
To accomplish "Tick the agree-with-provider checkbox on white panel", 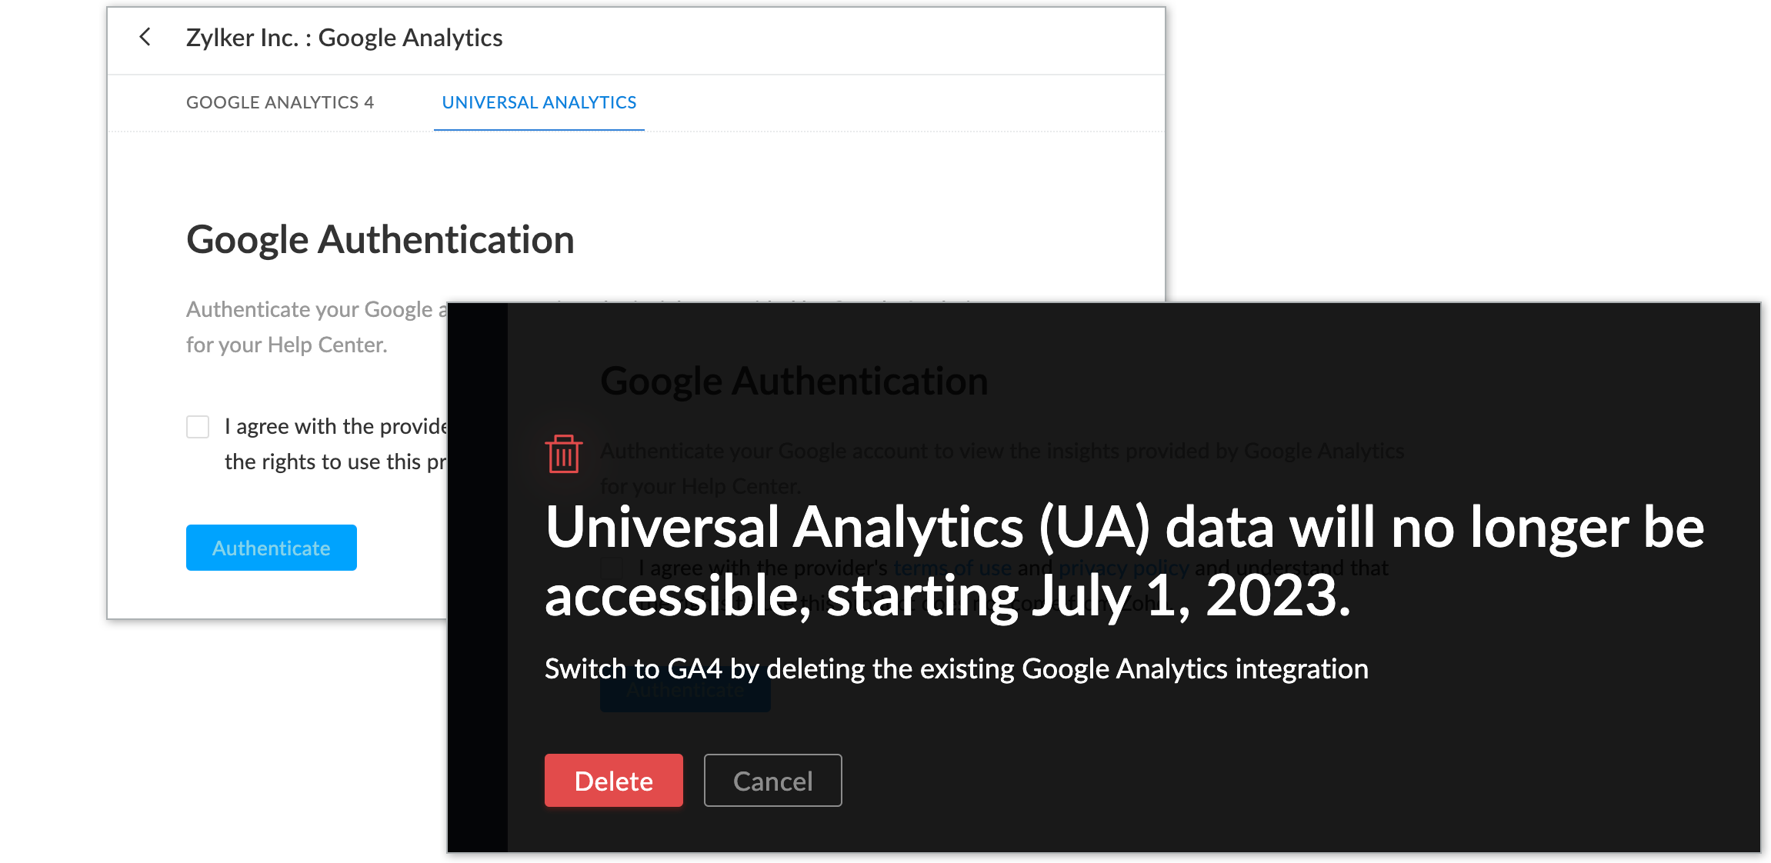I will pos(198,427).
